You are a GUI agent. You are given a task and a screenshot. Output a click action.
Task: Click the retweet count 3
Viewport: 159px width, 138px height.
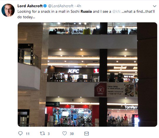click(49, 134)
